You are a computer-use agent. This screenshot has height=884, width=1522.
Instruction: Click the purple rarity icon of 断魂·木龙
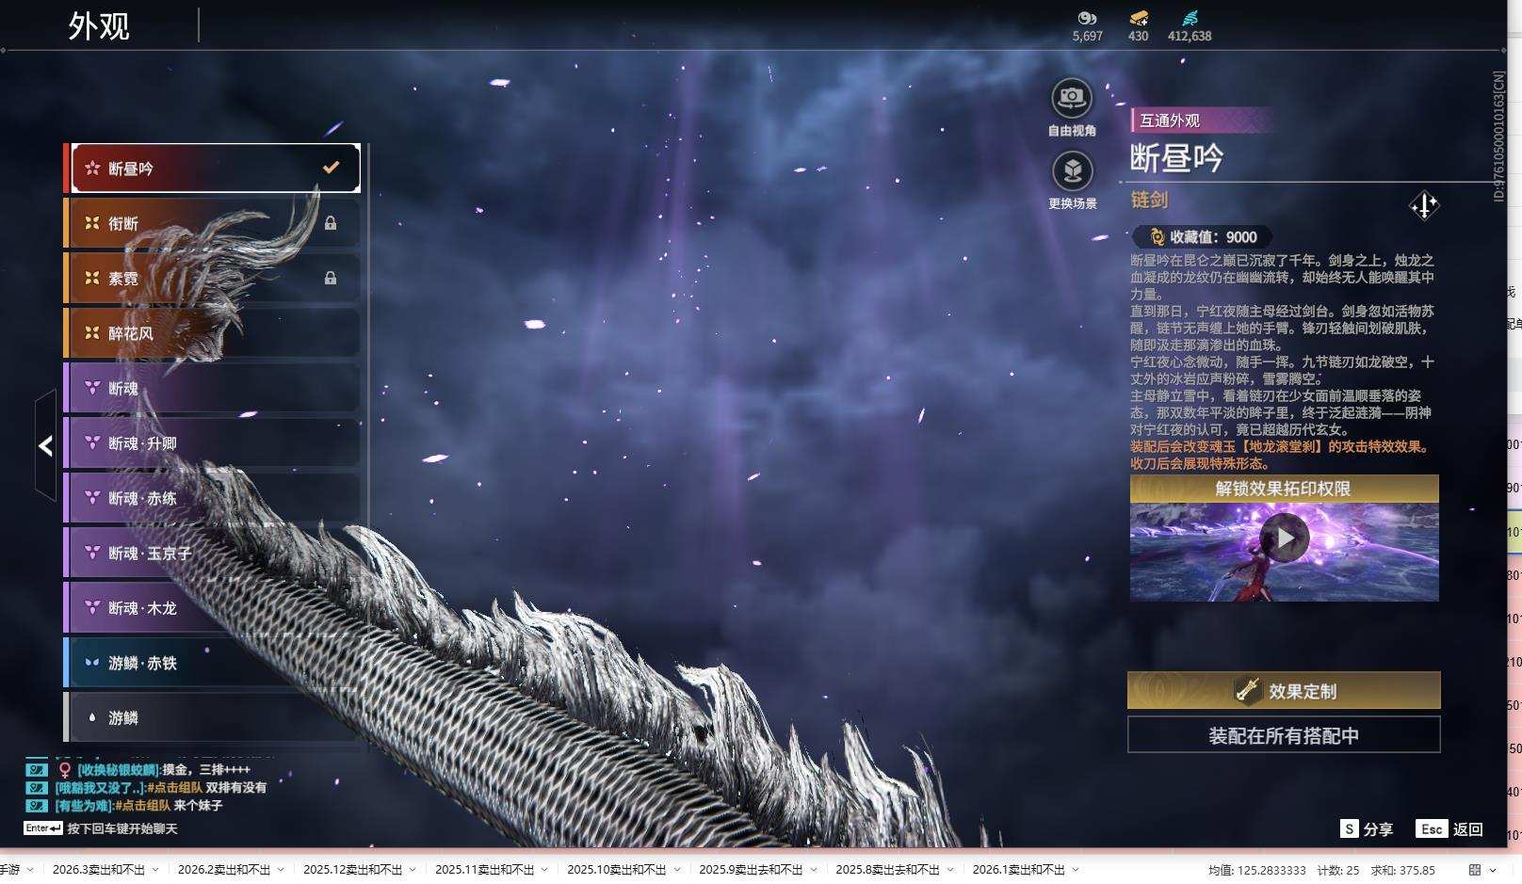click(92, 607)
